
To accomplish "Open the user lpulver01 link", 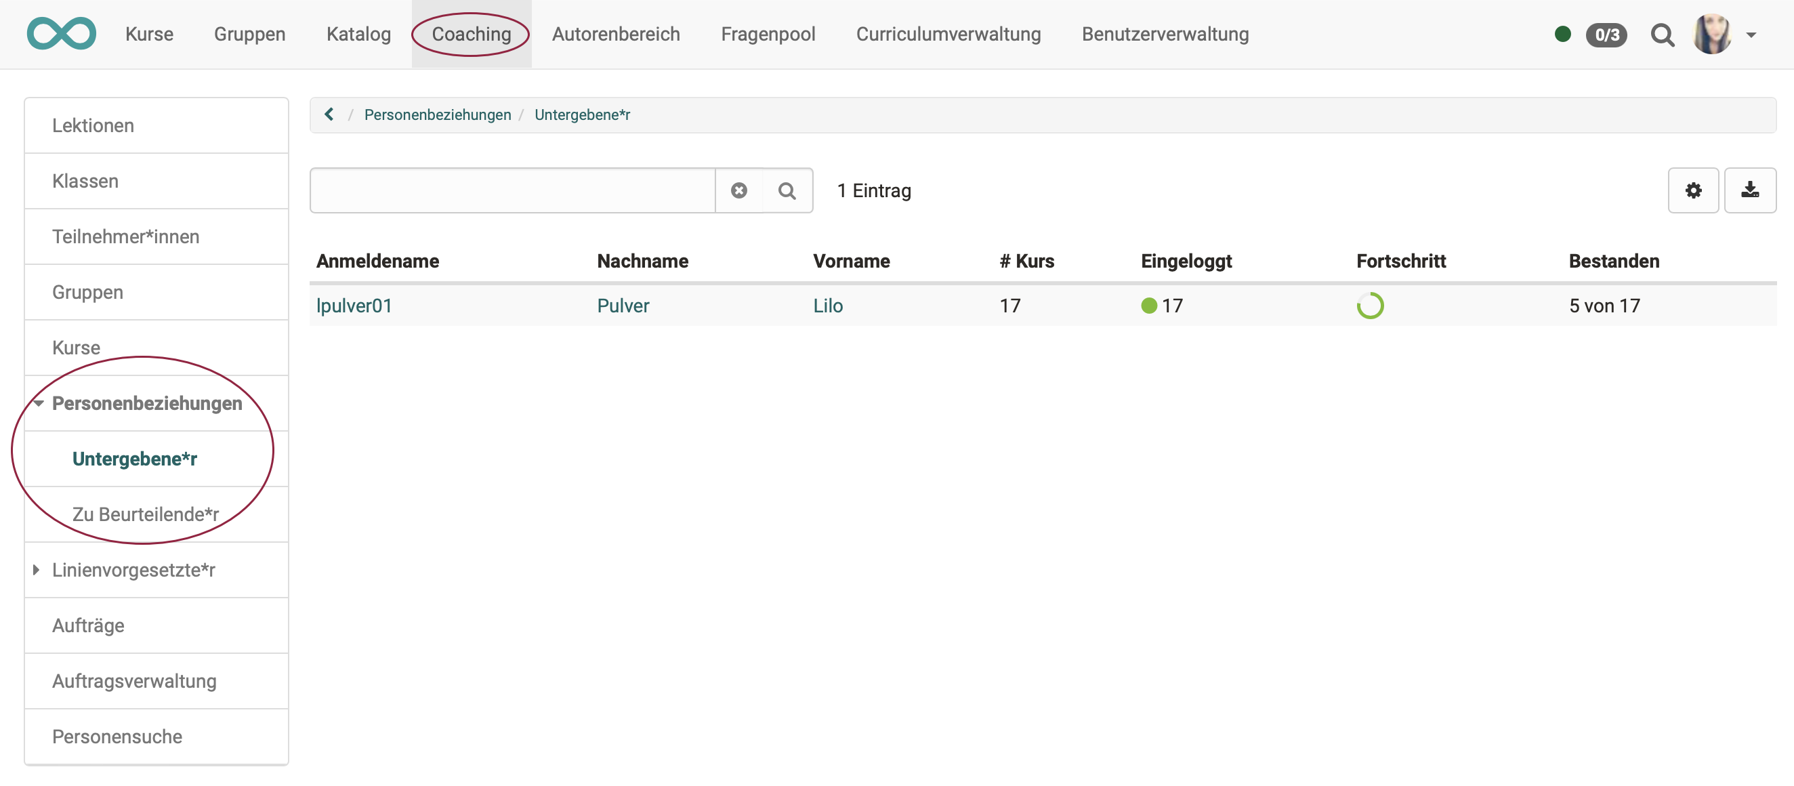I will [354, 306].
